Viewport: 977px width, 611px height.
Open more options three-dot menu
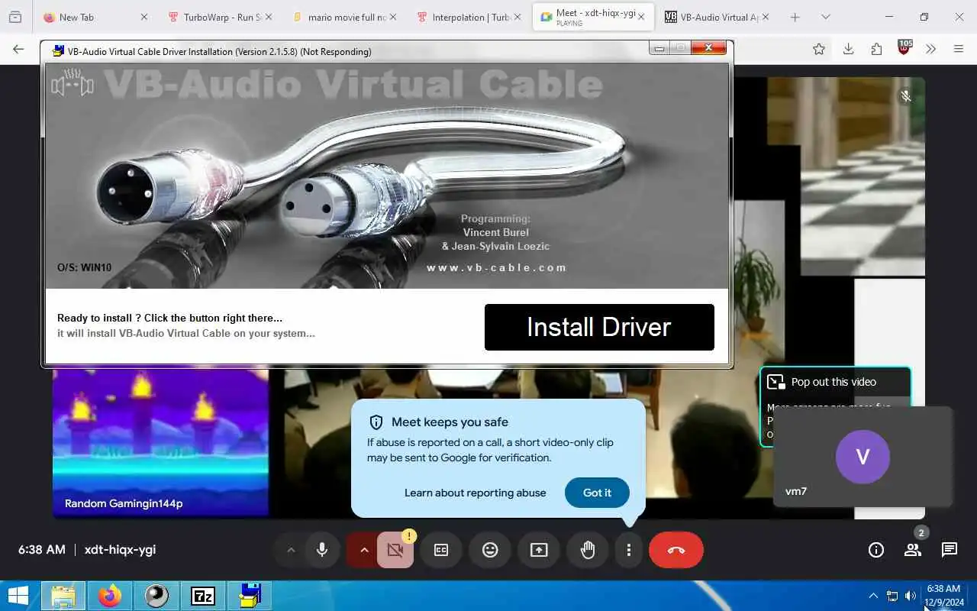pos(628,550)
